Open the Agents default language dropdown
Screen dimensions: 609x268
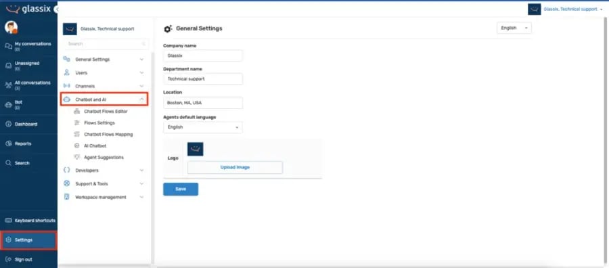tap(203, 127)
